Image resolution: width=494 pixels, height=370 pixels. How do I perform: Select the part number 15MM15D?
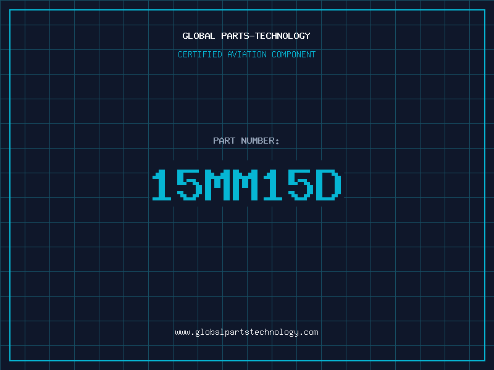[246, 184]
